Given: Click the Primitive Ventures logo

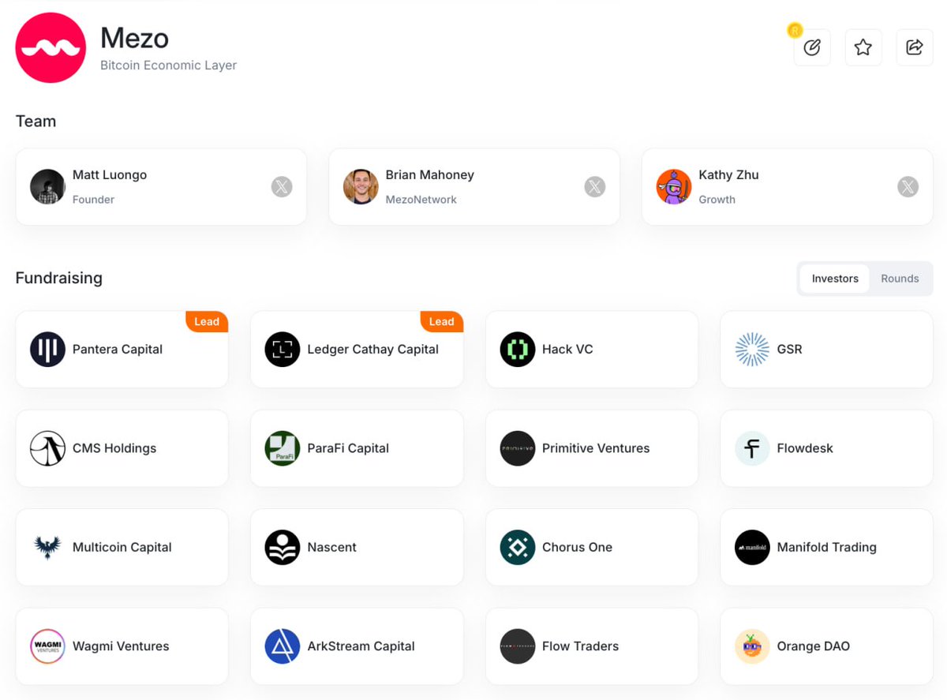Looking at the screenshot, I should click(x=518, y=448).
